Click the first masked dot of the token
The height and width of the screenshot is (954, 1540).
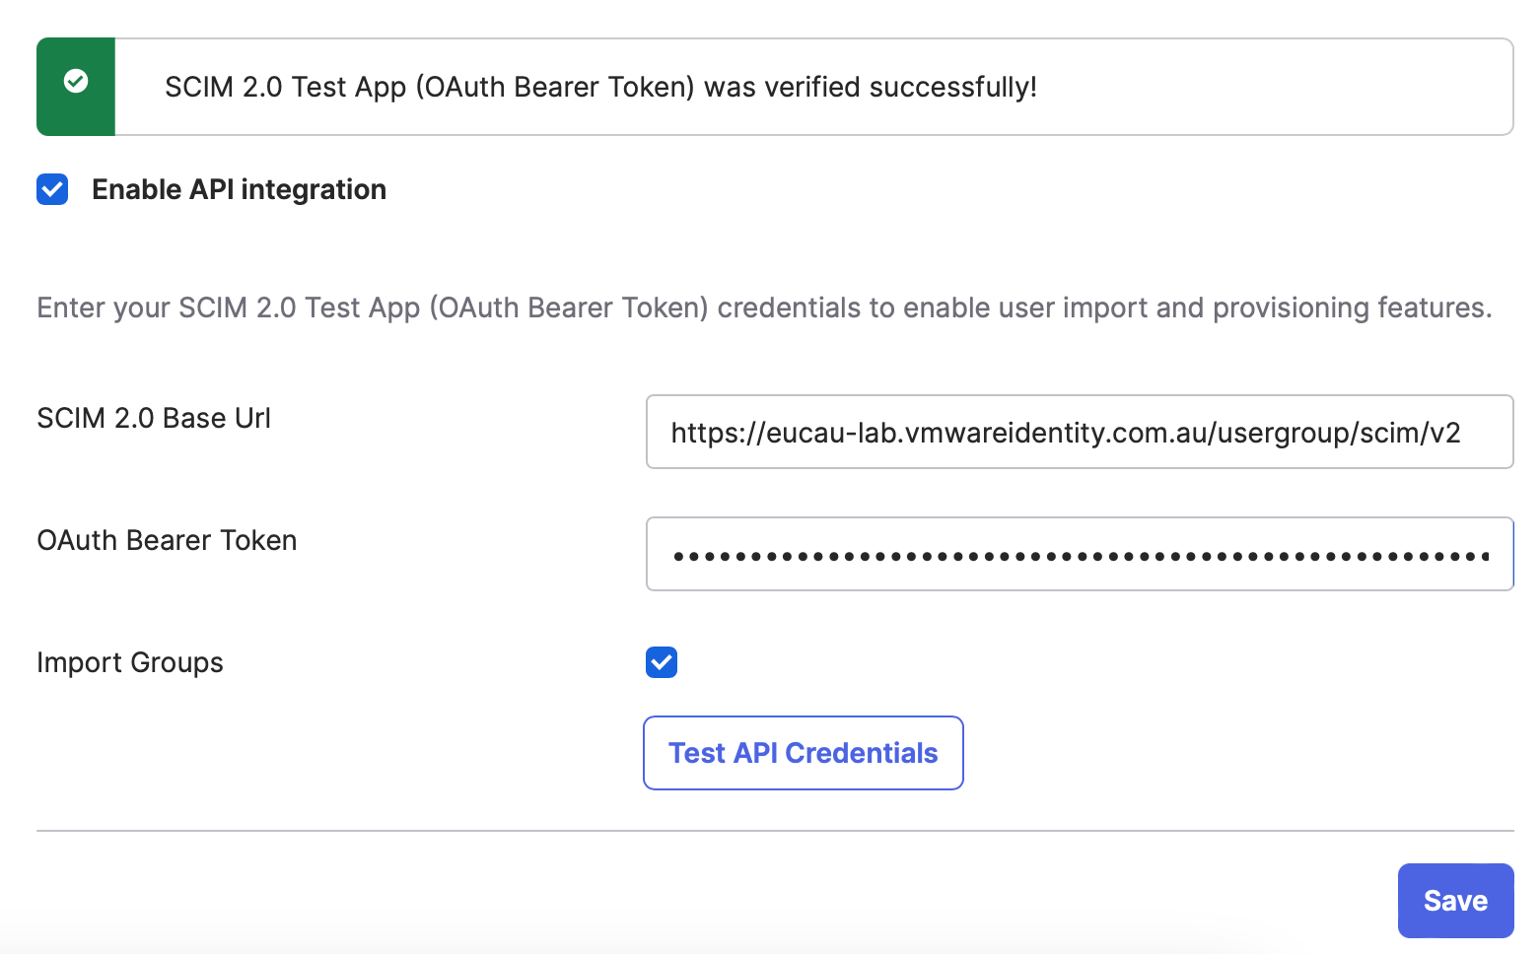pos(678,557)
